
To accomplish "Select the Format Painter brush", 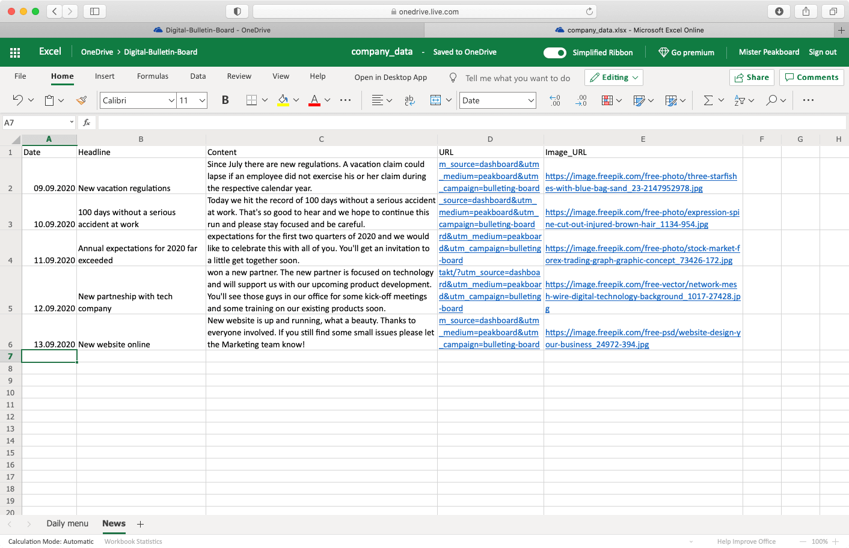I will tap(82, 100).
